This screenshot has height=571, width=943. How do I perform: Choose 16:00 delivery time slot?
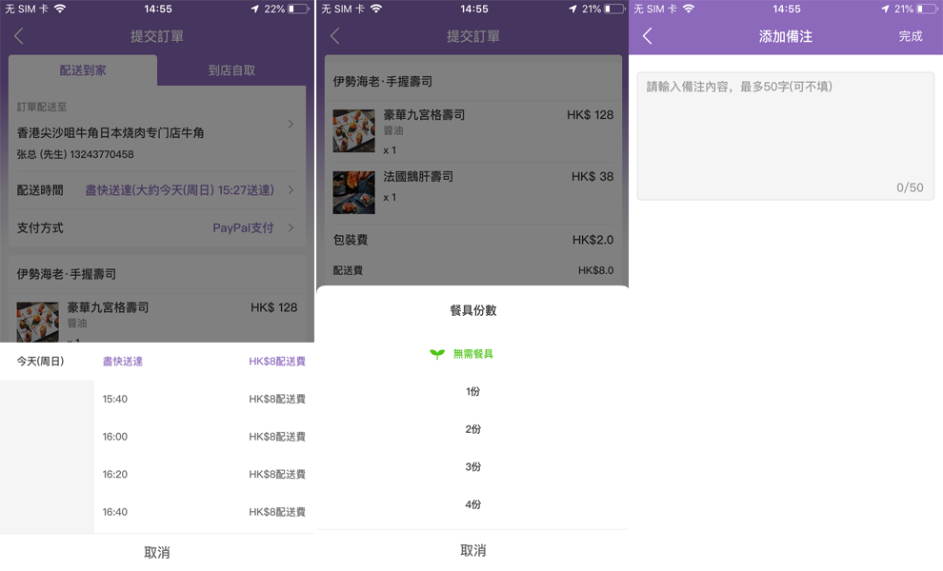coord(204,437)
